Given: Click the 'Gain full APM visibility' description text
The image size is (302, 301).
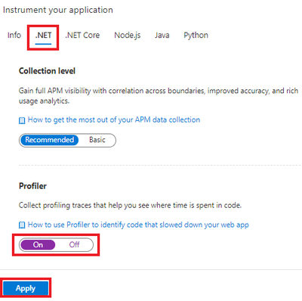Looking at the screenshot, I should click(x=159, y=96).
